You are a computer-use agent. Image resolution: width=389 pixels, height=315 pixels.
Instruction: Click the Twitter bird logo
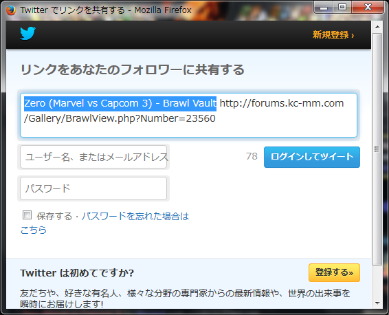click(x=27, y=33)
